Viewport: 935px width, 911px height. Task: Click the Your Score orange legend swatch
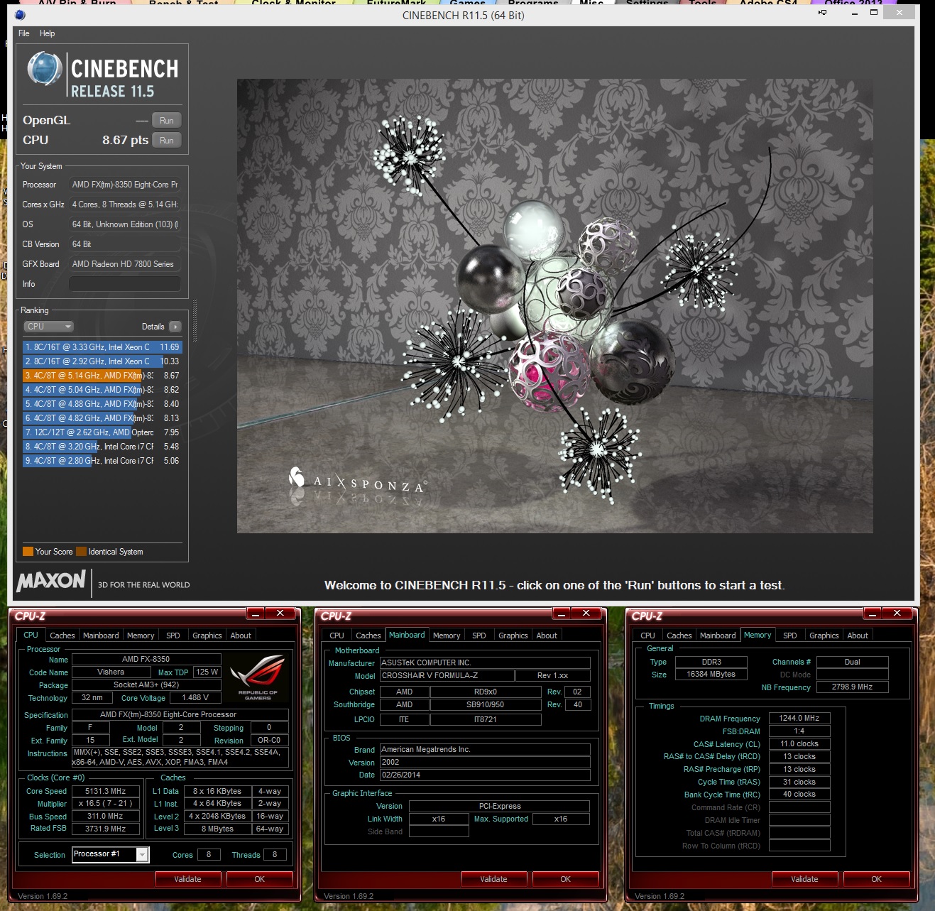coord(28,552)
